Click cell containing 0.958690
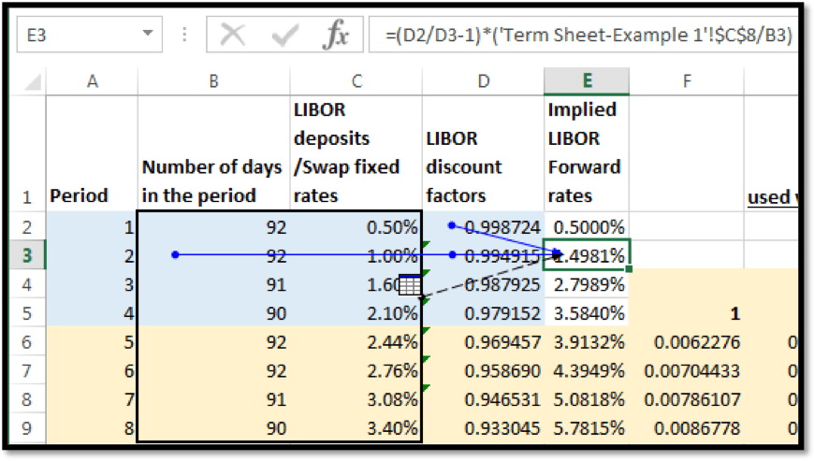Viewport: 814px width, 461px height. [484, 371]
